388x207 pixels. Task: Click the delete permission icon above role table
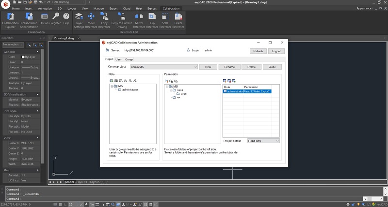pyautogui.click(x=229, y=81)
